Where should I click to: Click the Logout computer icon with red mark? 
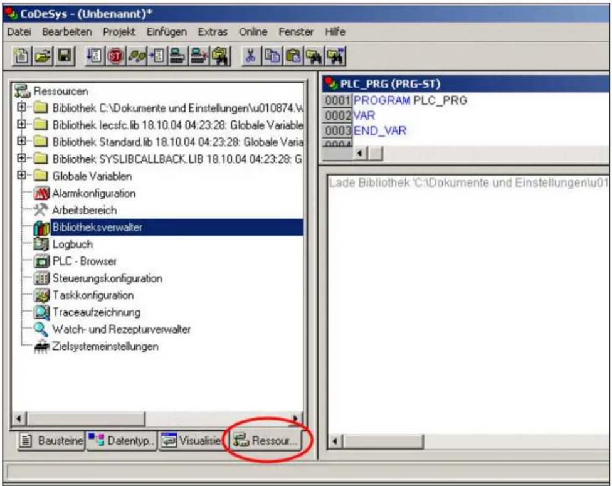[x=199, y=56]
